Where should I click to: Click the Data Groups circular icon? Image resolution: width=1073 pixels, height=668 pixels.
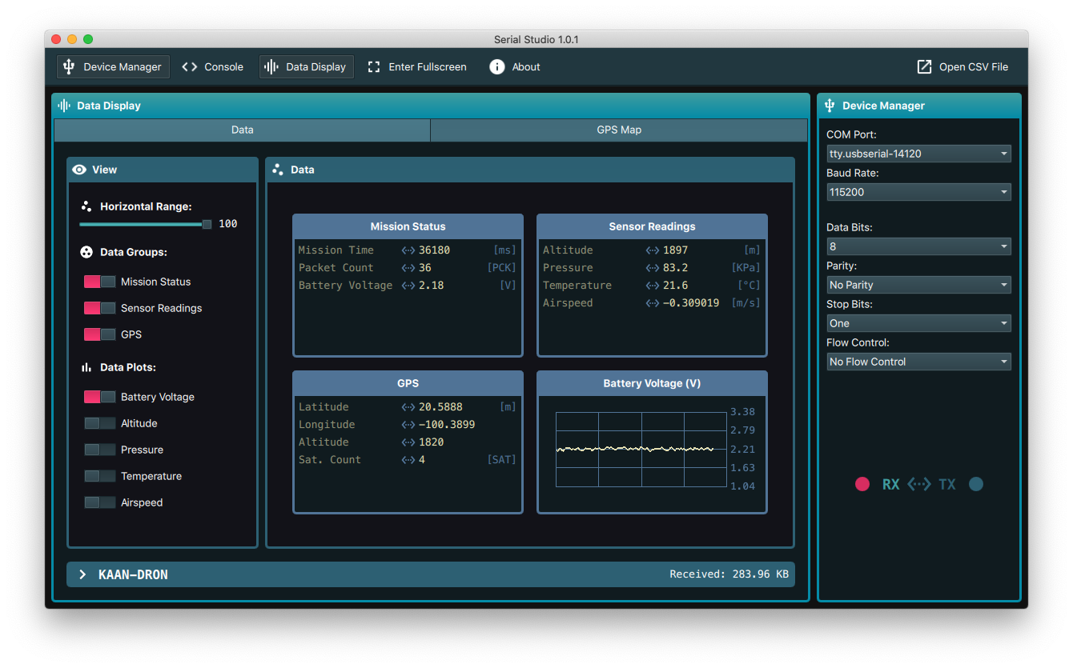86,252
